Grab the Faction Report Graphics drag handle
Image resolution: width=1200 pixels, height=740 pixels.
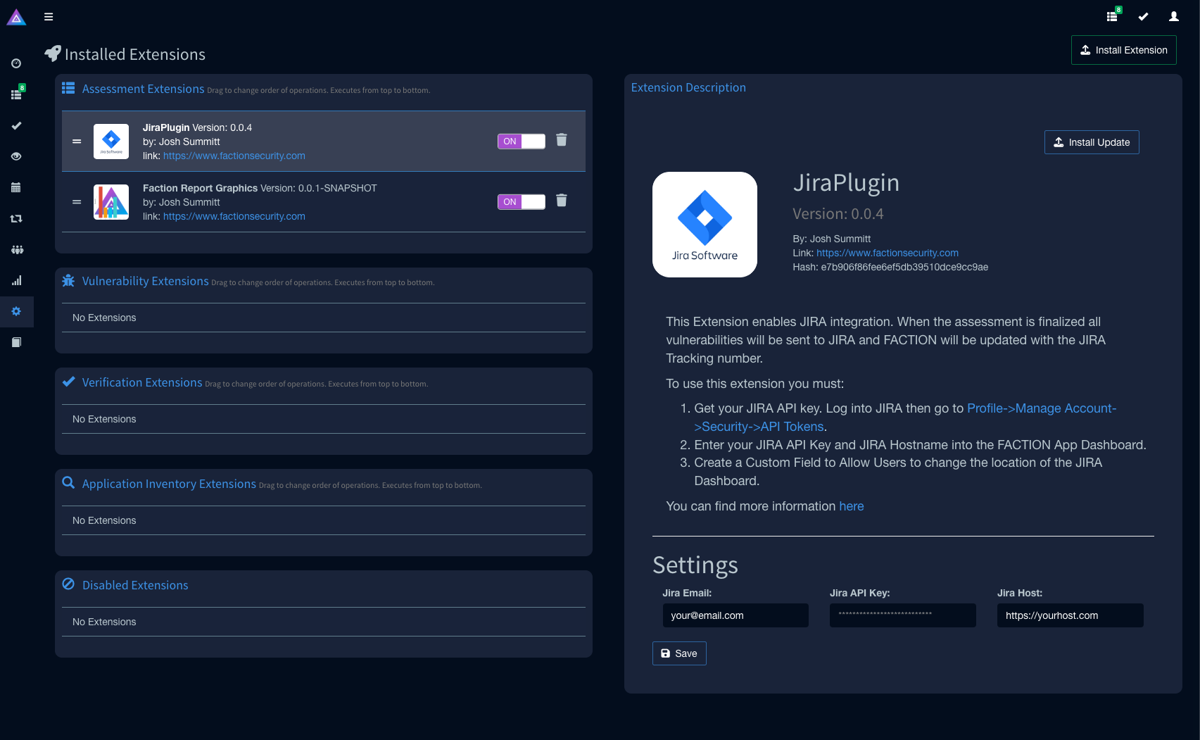(77, 202)
